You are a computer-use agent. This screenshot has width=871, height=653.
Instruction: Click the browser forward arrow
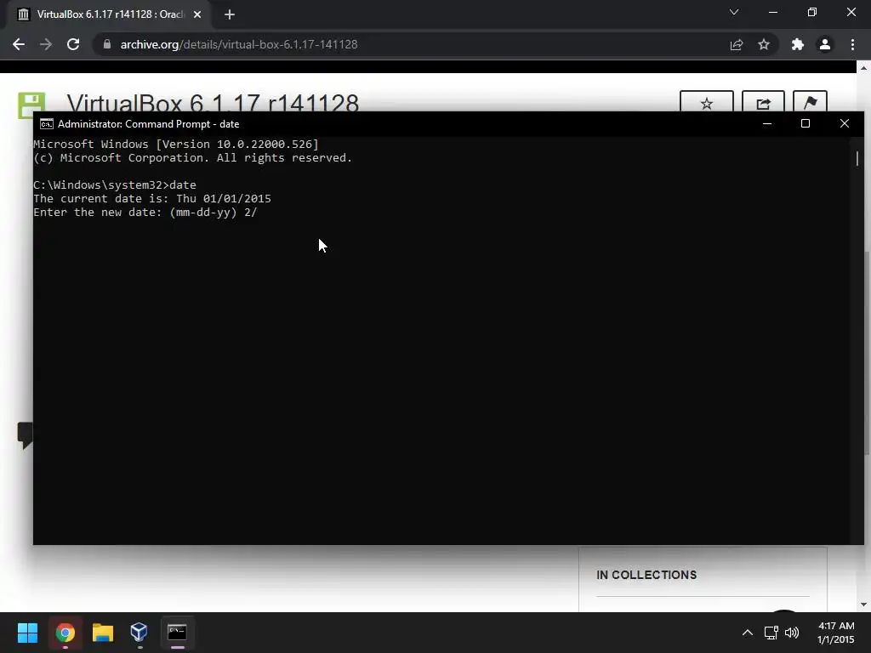coord(46,44)
